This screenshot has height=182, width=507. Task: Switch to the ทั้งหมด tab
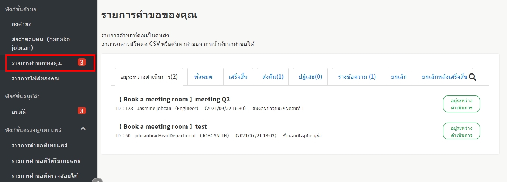tap(203, 77)
